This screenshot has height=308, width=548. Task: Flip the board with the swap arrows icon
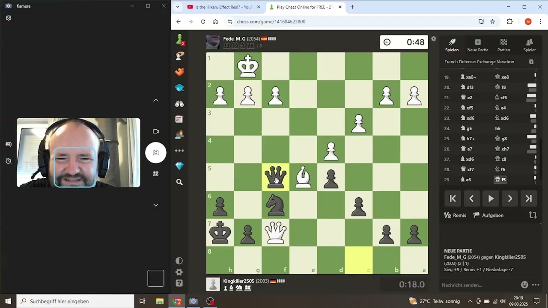(x=533, y=215)
